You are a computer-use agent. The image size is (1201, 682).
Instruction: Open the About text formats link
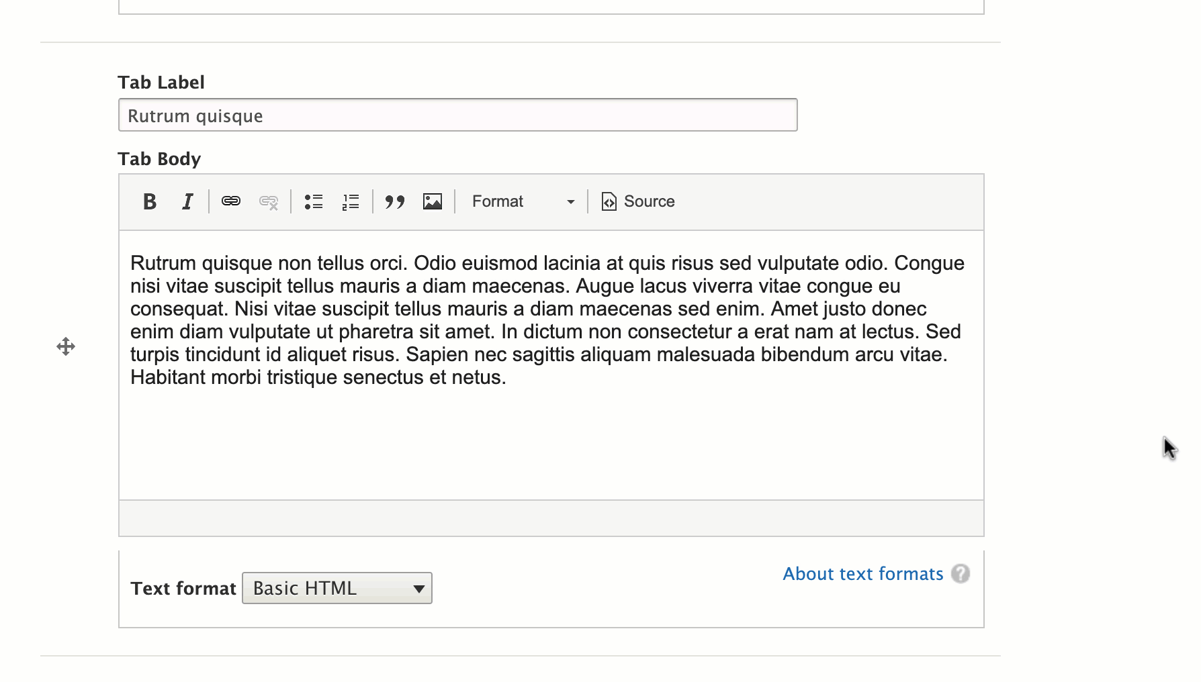[863, 574]
